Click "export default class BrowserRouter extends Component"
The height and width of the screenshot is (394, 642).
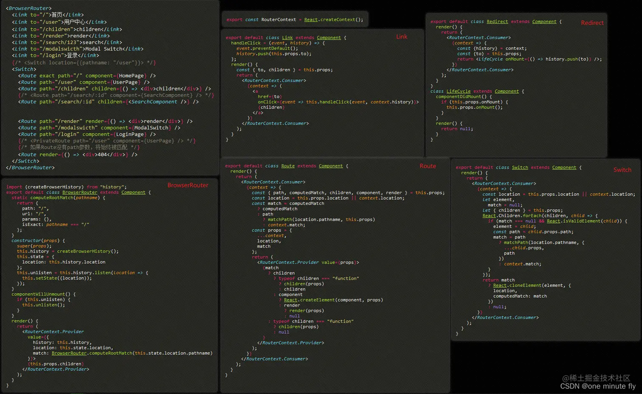tap(78, 193)
